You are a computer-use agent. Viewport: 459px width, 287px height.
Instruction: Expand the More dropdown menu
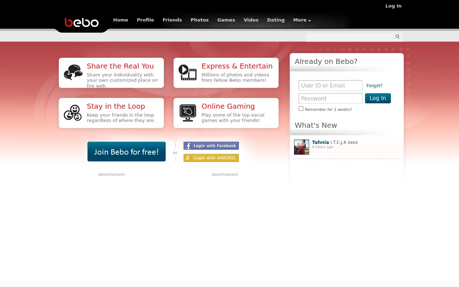click(302, 20)
